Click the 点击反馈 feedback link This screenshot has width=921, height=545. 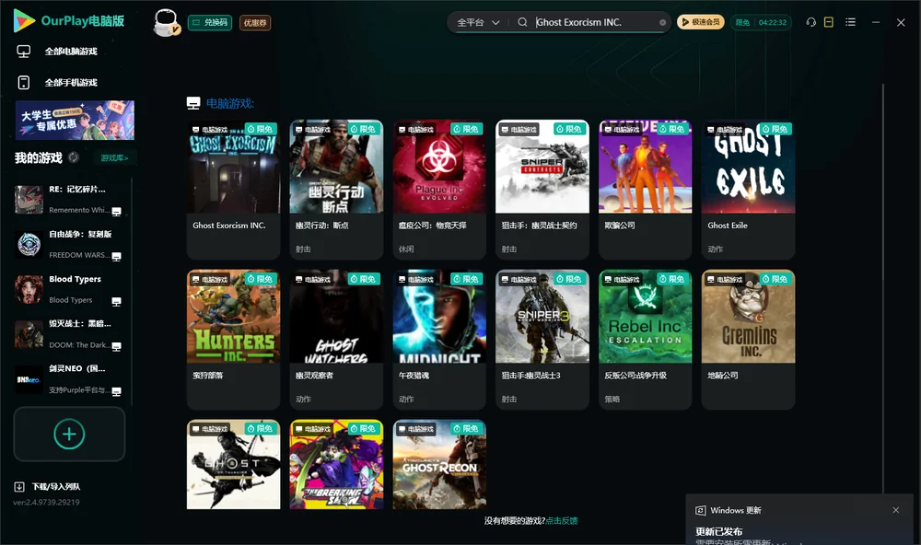[562, 520]
